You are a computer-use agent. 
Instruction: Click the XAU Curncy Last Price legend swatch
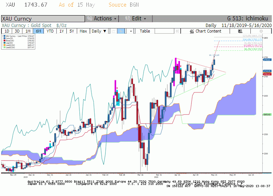coord(5,36)
